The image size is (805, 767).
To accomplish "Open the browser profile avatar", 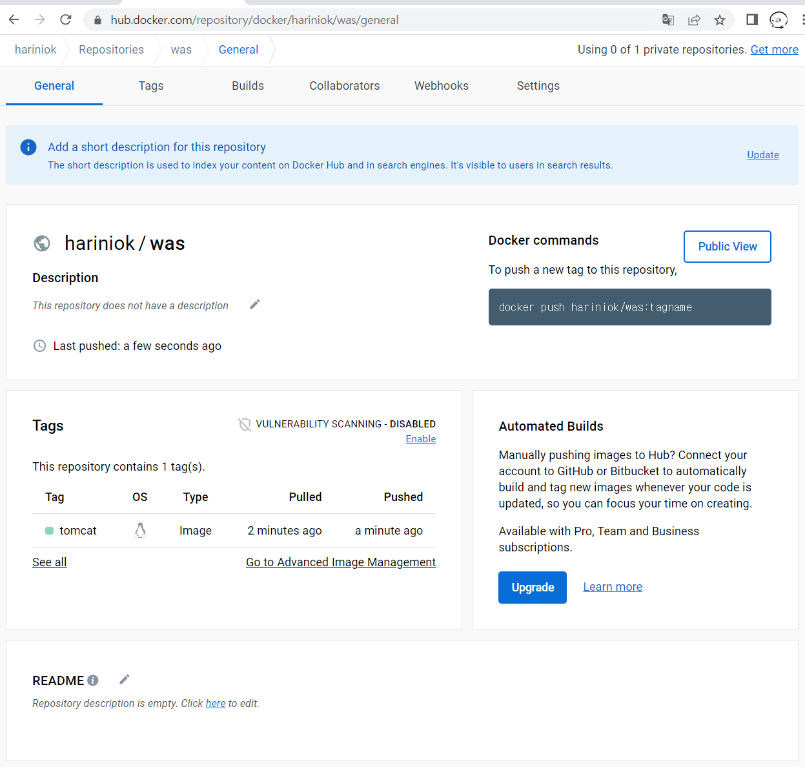I will (x=779, y=20).
